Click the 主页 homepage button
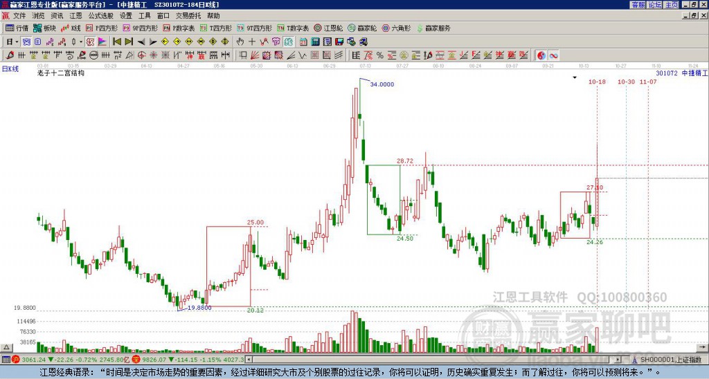Image resolution: width=709 pixels, height=379 pixels. 671,5
